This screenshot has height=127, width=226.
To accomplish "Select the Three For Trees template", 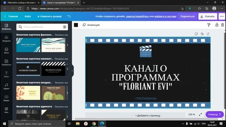I will point(53,93).
